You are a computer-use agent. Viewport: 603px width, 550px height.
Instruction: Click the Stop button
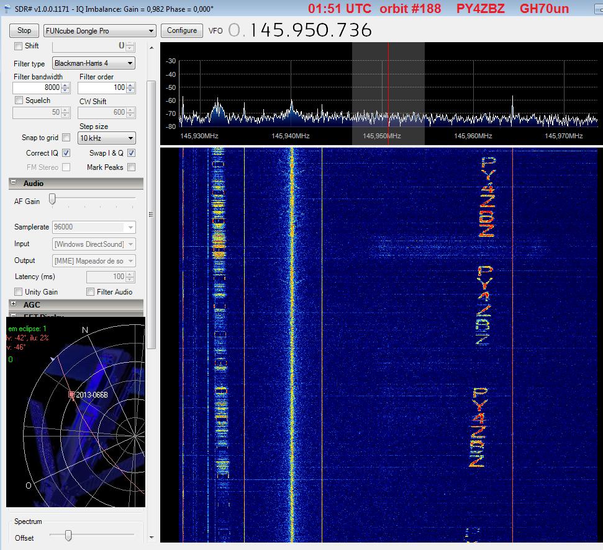click(24, 30)
